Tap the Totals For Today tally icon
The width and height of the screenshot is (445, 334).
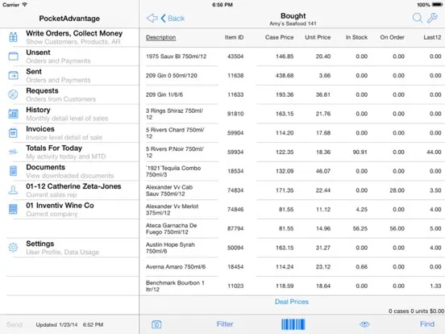pos(13,152)
